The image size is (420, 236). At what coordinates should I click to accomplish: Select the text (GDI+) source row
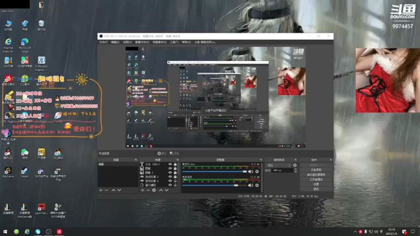[159, 164]
